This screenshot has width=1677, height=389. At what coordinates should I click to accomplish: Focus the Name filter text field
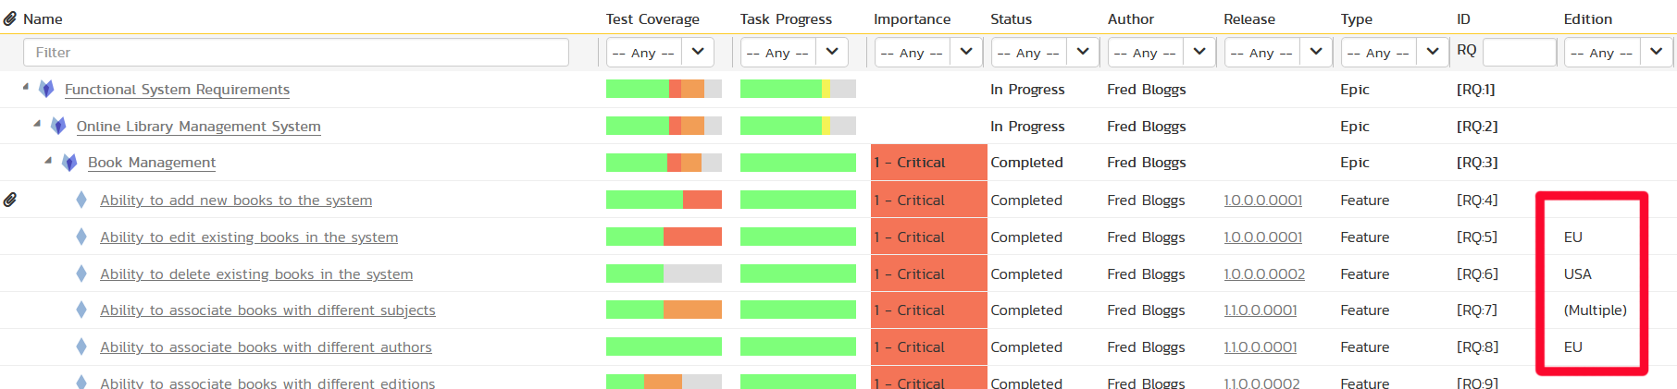(x=296, y=53)
